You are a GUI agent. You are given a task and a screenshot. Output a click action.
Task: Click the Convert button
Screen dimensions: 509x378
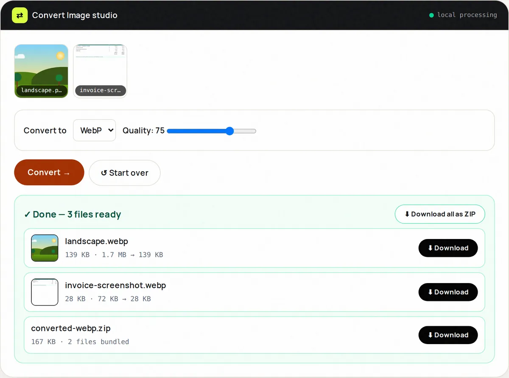point(49,172)
